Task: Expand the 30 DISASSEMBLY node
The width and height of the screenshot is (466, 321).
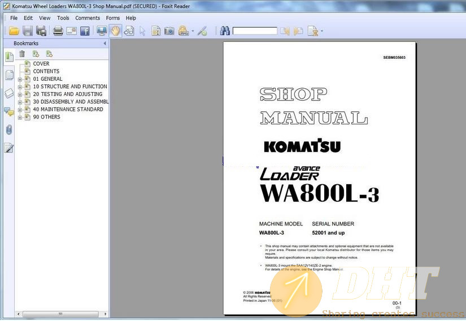Action: pyautogui.click(x=20, y=102)
